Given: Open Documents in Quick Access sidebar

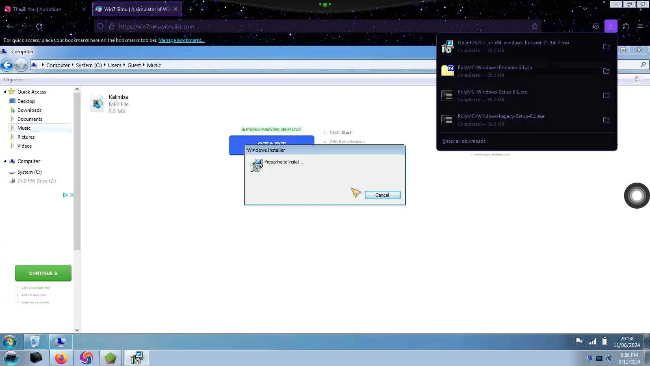Looking at the screenshot, I should 30,119.
